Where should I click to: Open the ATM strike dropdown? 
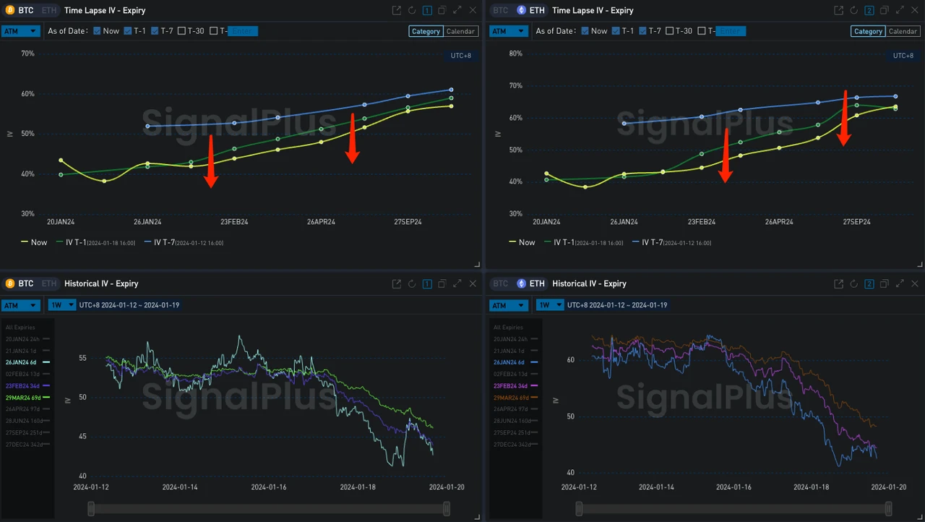tap(21, 31)
